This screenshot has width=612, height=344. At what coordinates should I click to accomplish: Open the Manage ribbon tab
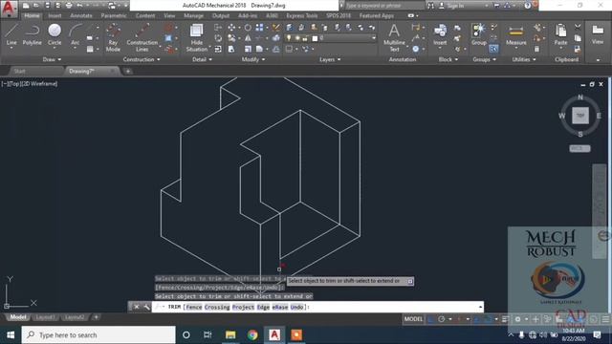click(x=193, y=15)
